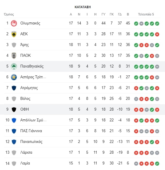Screen dimensions: 165x170
Task: Click the Ολυμπιακός club crest
Action: click(x=14, y=23)
